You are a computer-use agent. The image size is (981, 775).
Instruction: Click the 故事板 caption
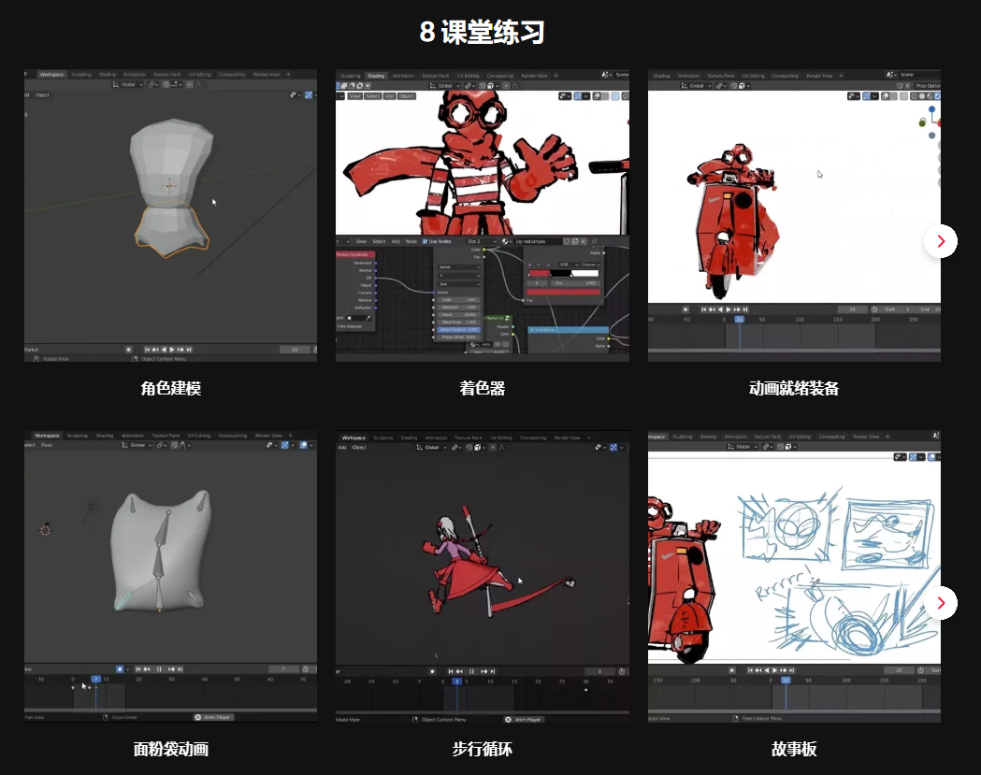pos(794,749)
